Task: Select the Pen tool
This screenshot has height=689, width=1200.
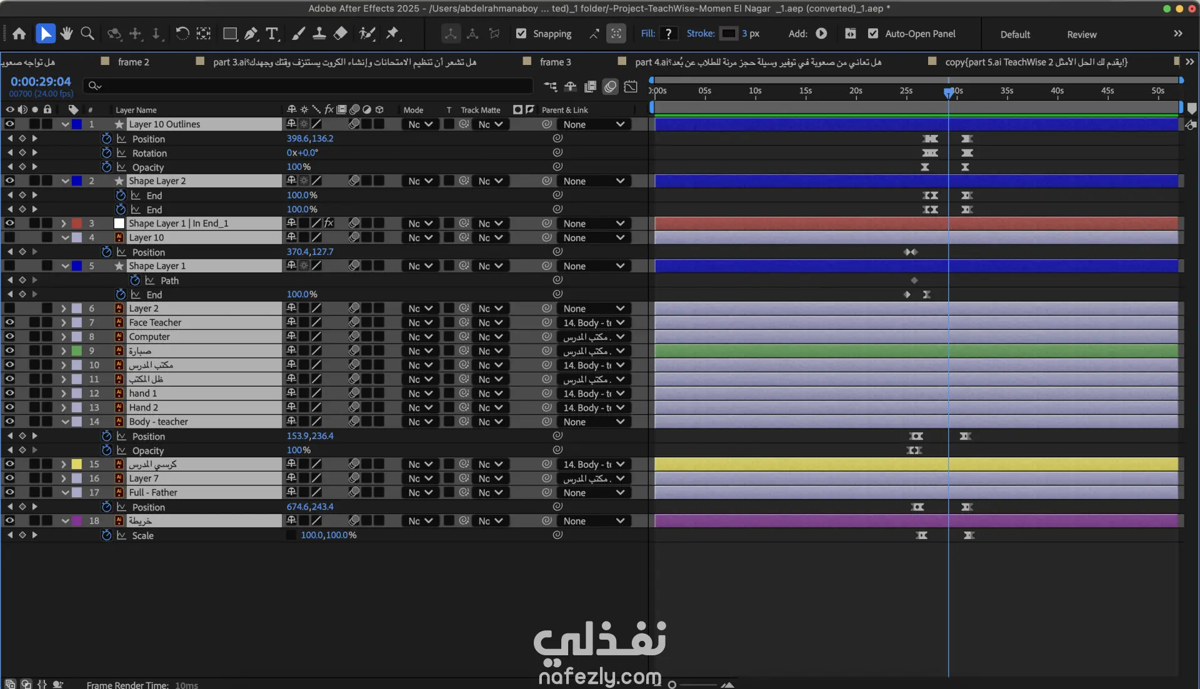Action: pos(251,34)
